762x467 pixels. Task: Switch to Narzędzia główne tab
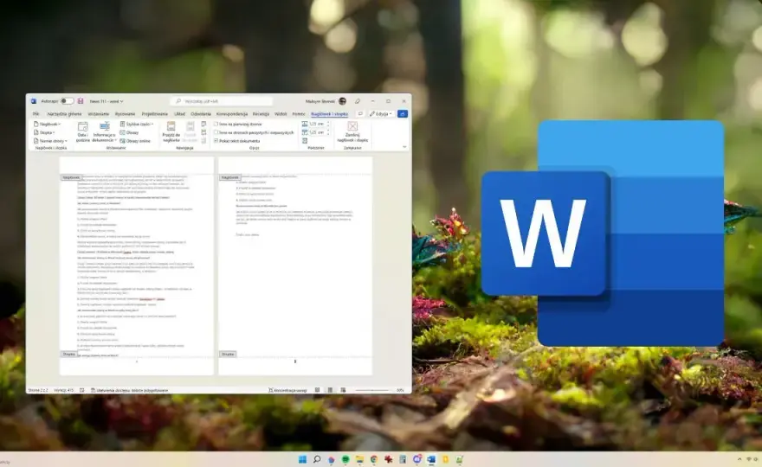[x=65, y=113]
